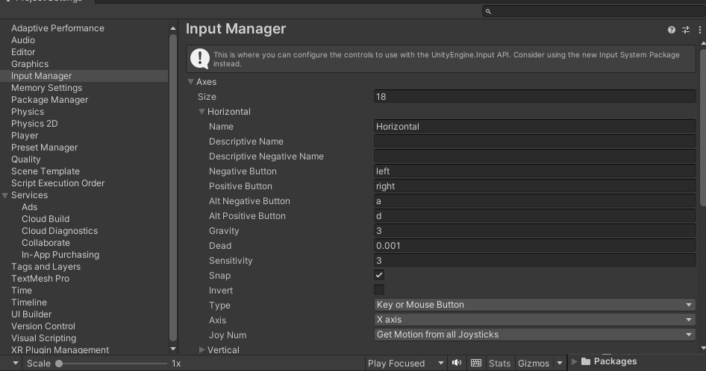
Task: Select Adaptive Performance settings
Action: click(x=57, y=28)
